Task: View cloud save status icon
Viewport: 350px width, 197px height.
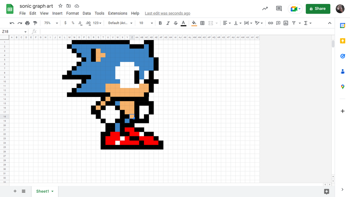Action: (77, 6)
